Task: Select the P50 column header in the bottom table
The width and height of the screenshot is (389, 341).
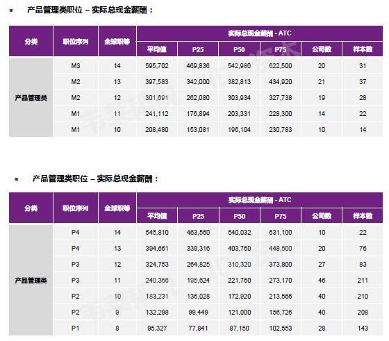Action: point(239,216)
